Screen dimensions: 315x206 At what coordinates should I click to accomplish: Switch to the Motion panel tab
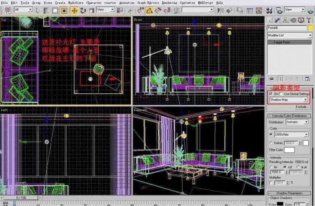[293, 20]
